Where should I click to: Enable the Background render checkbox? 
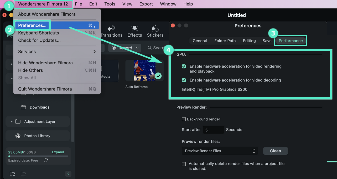[184, 119]
